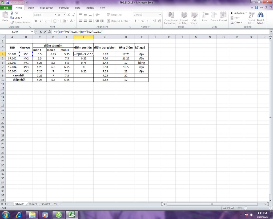Increase font size with Grow Font
Viewport: 273px width, 219px height.
coord(69,15)
